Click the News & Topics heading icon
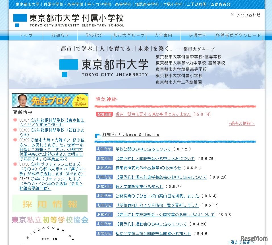The width and height of the screenshot is (272, 245). 98,136
